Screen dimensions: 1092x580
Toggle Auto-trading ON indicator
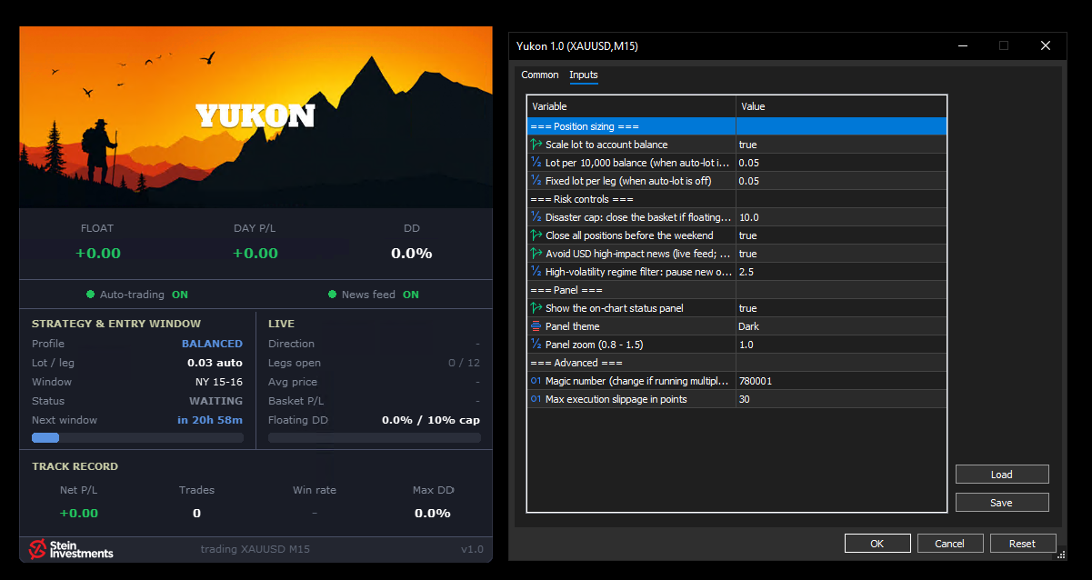[180, 295]
